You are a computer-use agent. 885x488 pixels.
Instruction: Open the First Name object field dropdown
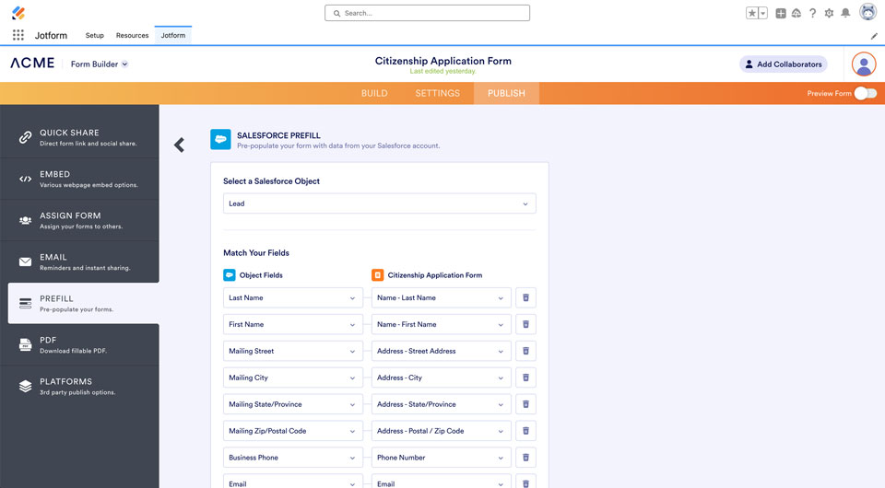(293, 324)
